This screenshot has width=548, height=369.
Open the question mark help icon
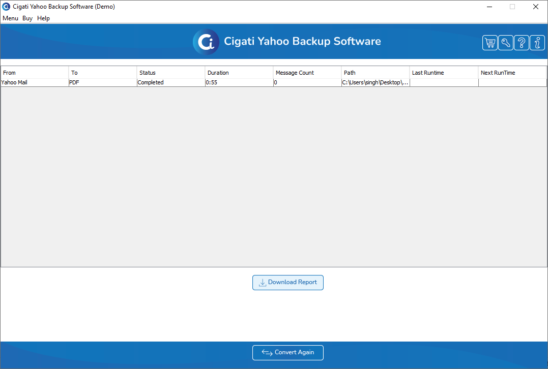click(x=521, y=43)
